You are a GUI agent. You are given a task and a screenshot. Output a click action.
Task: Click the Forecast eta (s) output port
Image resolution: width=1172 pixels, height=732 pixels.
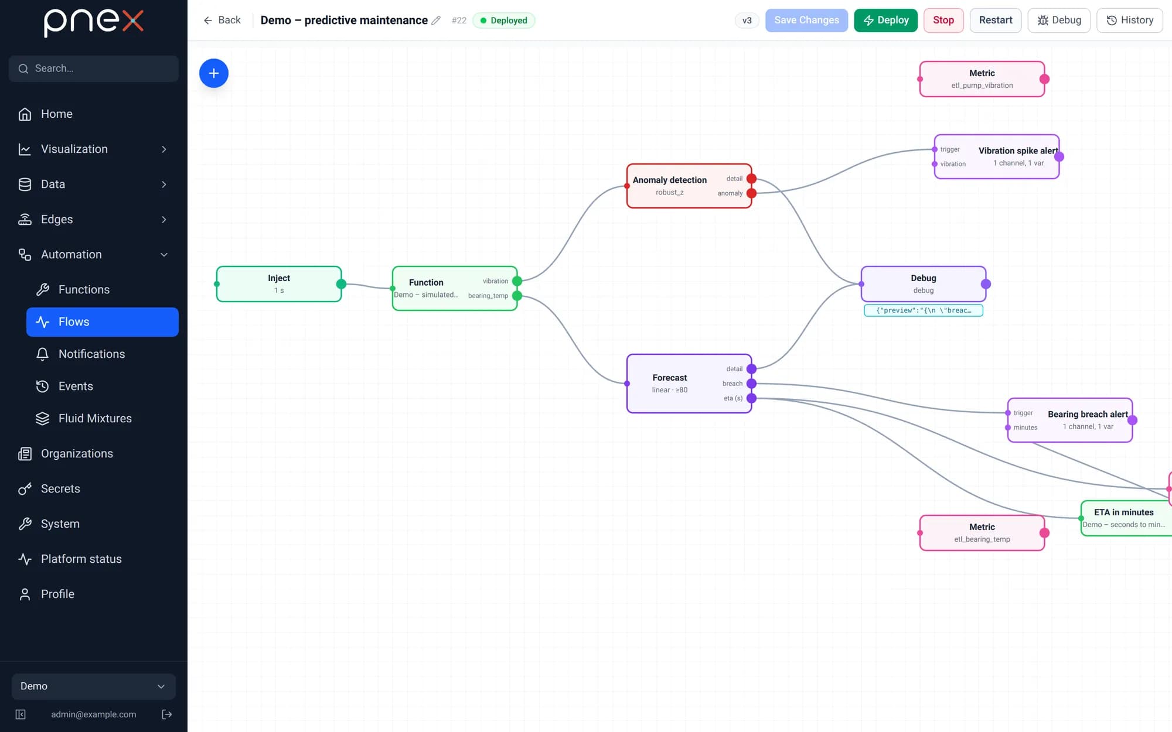pos(751,398)
